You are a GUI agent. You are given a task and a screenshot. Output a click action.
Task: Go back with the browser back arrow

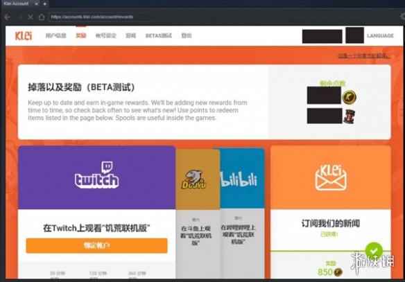coord(7,17)
